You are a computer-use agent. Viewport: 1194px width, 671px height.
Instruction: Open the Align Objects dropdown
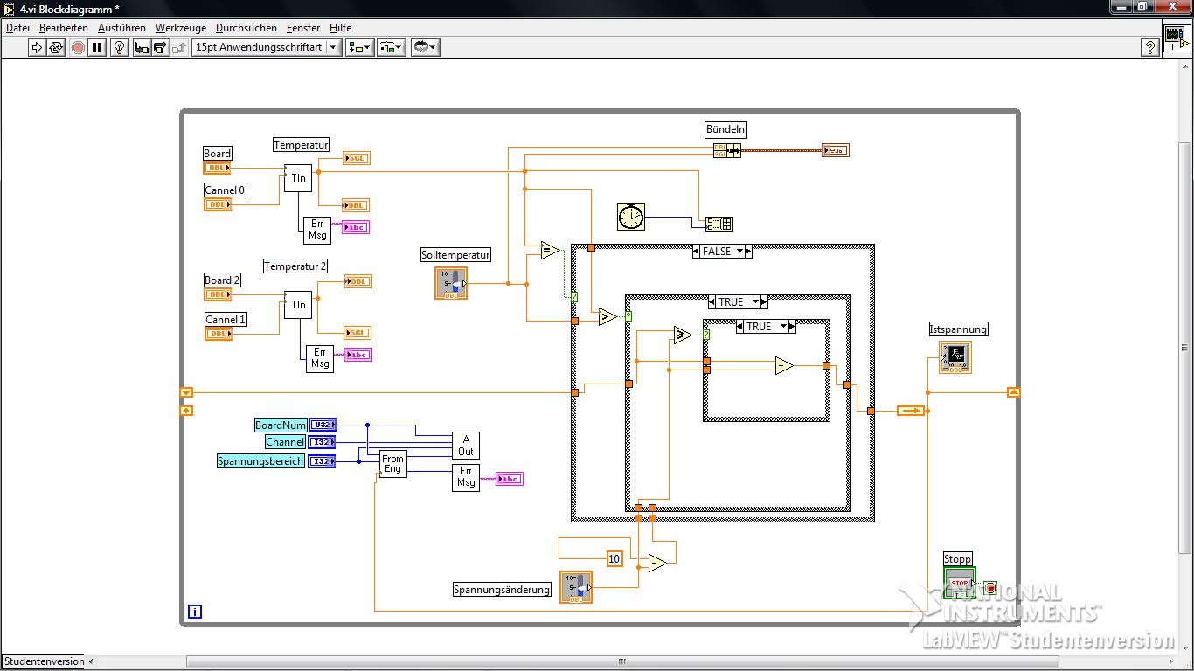click(358, 47)
